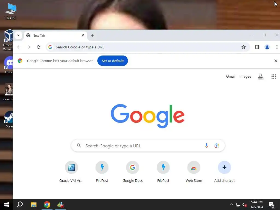This screenshot has width=280, height=210.
Task: Open the Google Docs shortcut
Action: [x=133, y=172]
